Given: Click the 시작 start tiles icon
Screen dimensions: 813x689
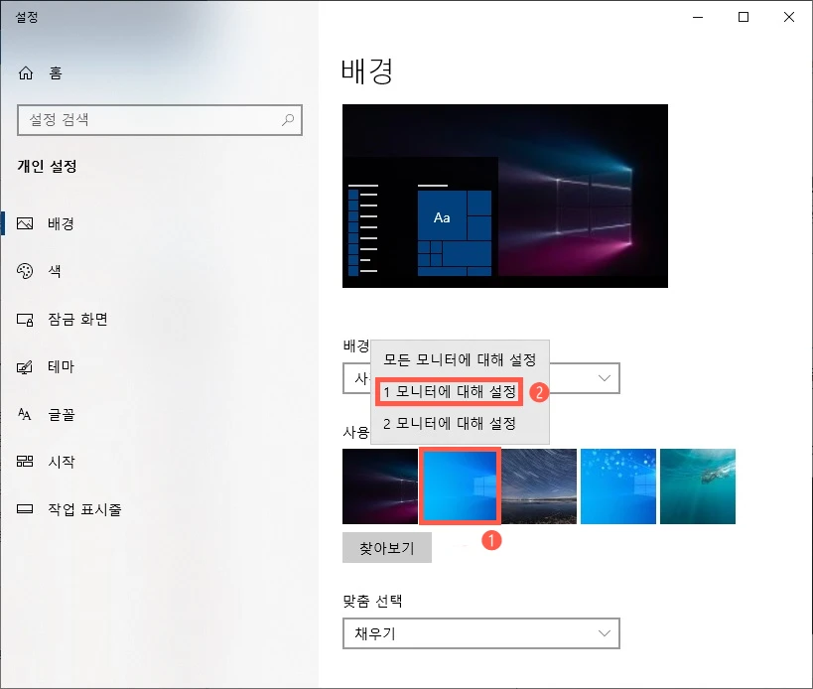Looking at the screenshot, I should (x=25, y=461).
